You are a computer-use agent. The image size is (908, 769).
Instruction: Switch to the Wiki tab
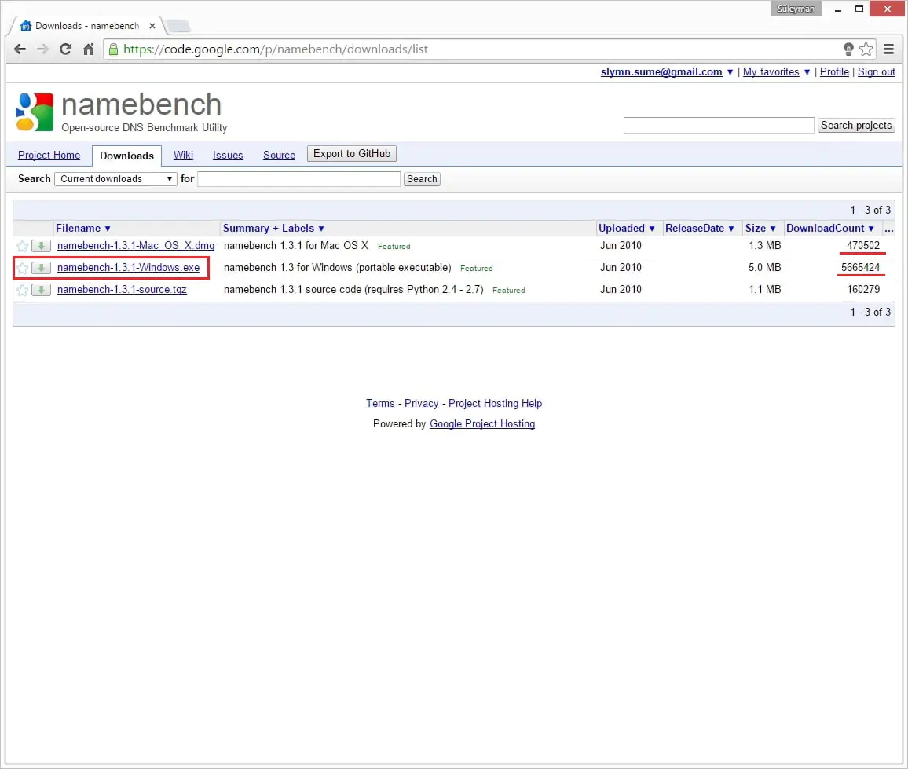(183, 156)
